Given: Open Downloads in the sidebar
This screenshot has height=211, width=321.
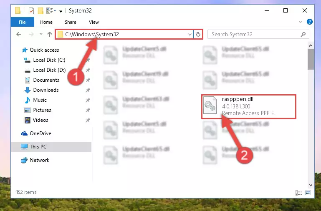Looking at the screenshot, I should coord(46,90).
